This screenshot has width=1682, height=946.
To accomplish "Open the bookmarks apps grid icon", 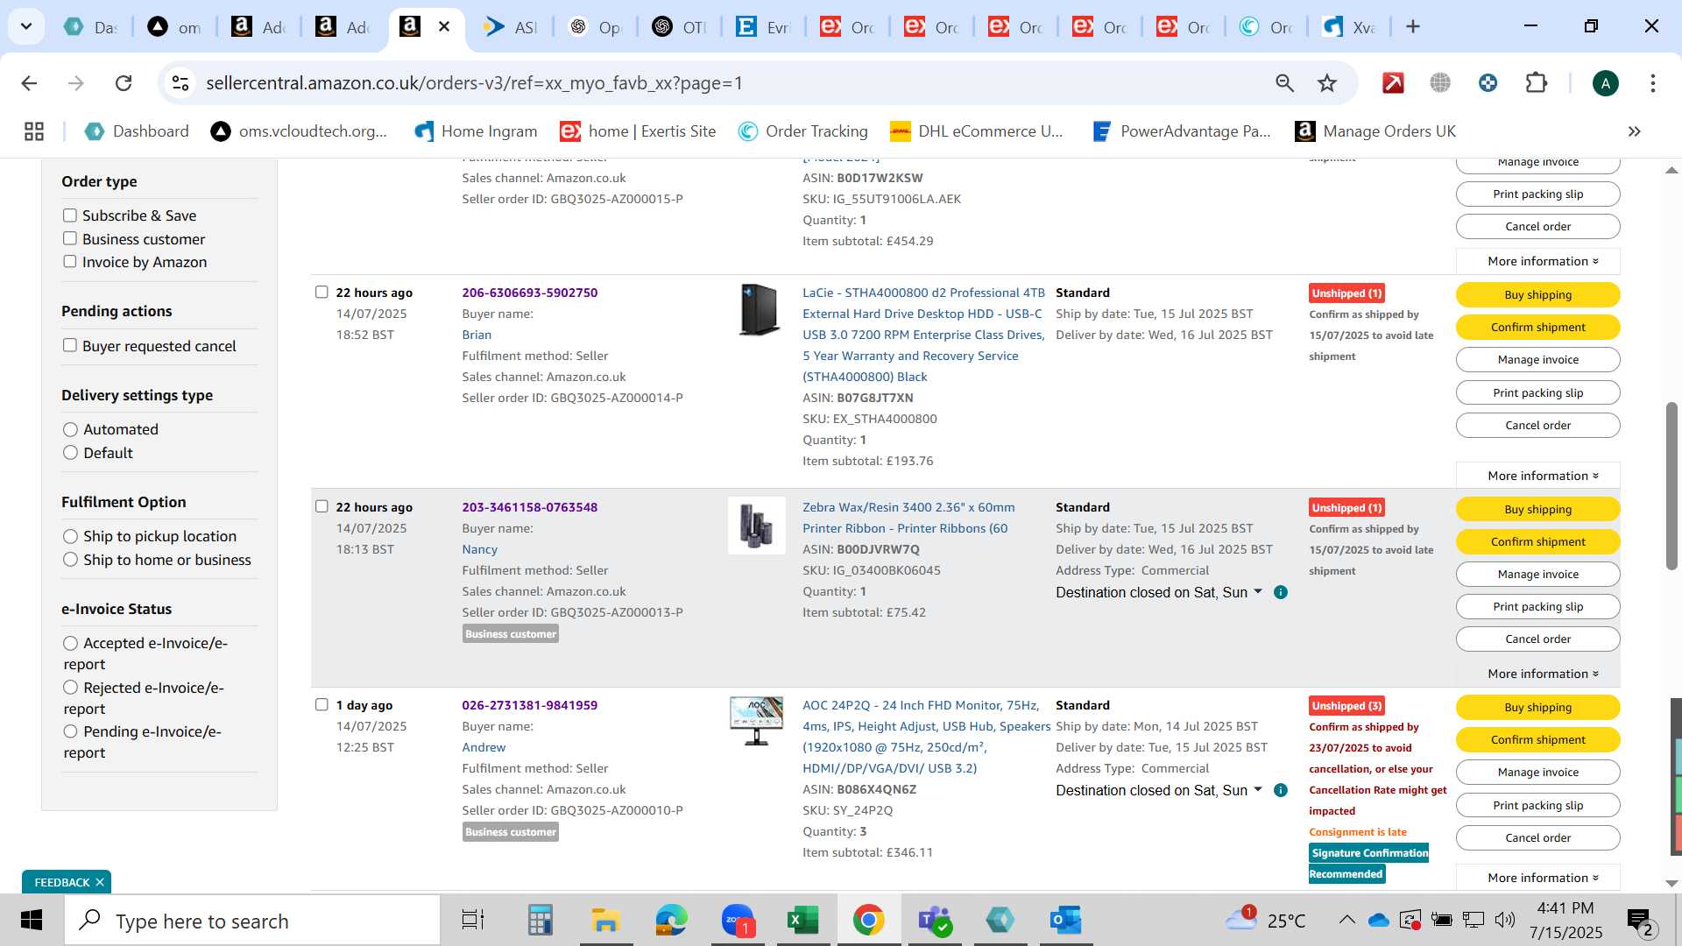I will tap(34, 131).
